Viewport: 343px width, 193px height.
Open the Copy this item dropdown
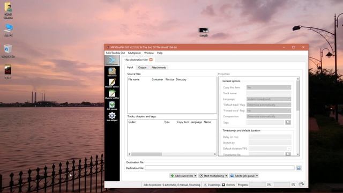269,87
